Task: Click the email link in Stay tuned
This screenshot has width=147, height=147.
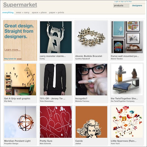Action: [19, 59]
